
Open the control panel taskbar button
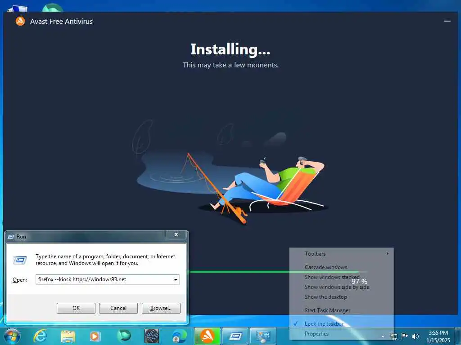[263, 336]
